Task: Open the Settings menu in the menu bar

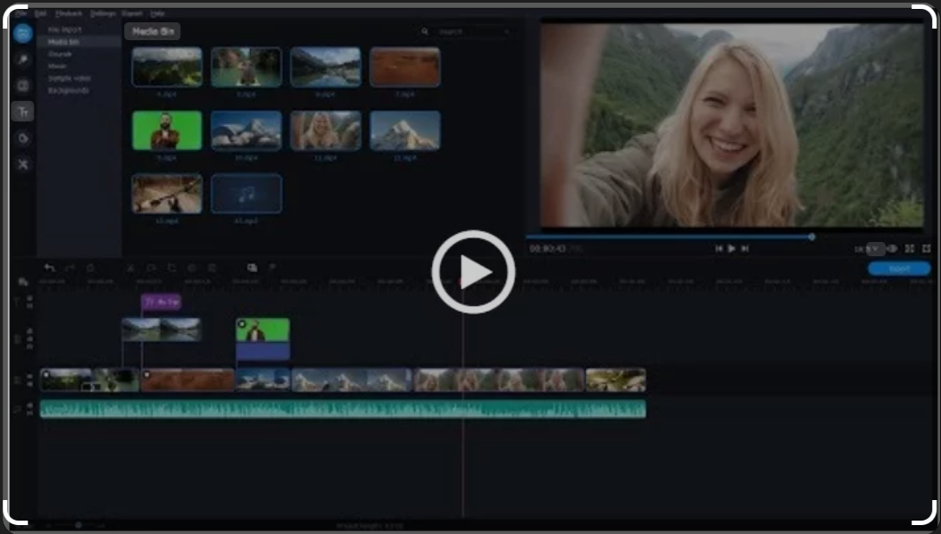Action: coord(101,13)
